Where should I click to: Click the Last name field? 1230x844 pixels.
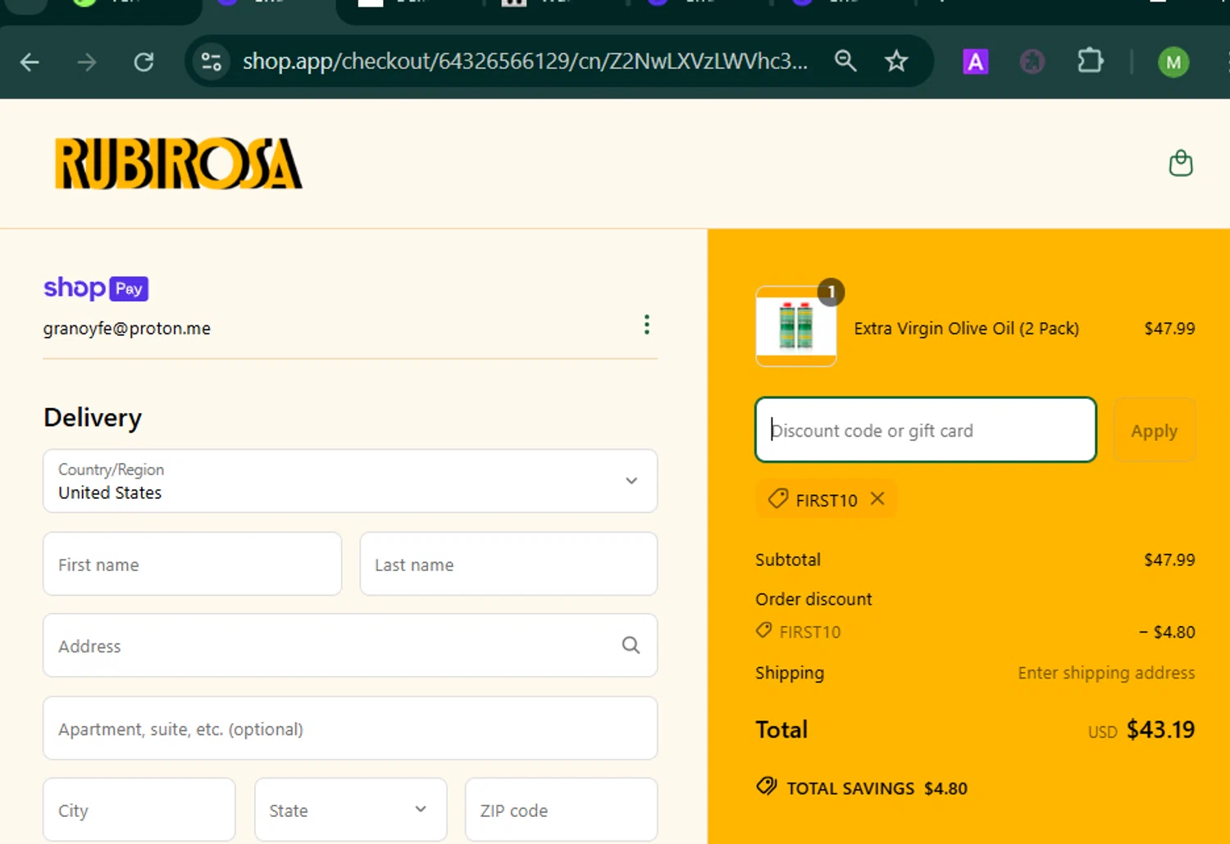point(508,564)
